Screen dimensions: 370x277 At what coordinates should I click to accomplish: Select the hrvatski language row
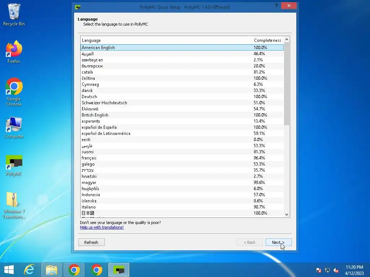pos(182,176)
